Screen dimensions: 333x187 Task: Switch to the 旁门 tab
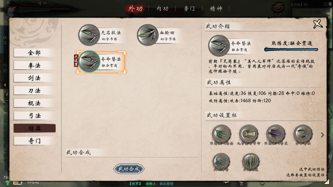point(189,8)
